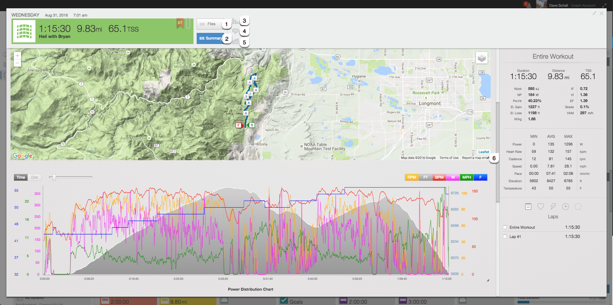The image size is (613, 305).
Task: Open the notifications bell with red badge
Action: pos(527,4)
